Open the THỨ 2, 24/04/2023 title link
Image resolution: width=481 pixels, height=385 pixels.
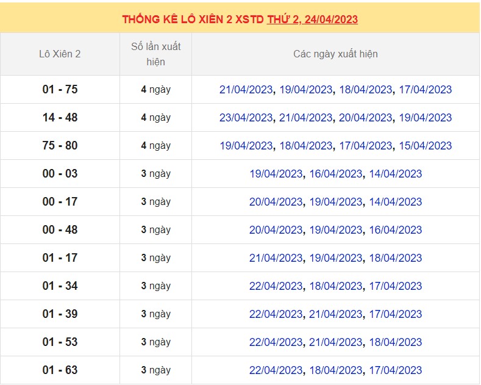coord(312,20)
